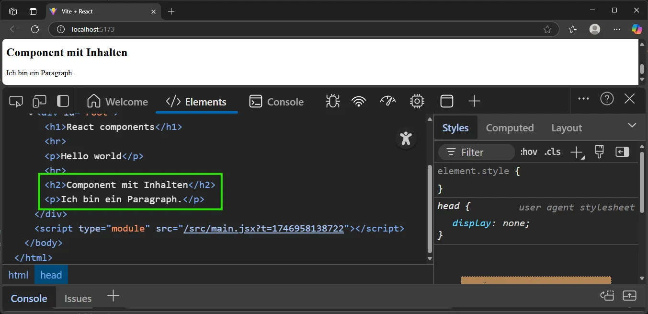Switch to the Layout tab
The image size is (648, 314).
(x=566, y=128)
